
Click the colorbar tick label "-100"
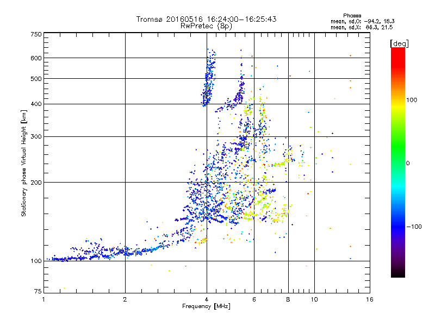tap(414, 227)
